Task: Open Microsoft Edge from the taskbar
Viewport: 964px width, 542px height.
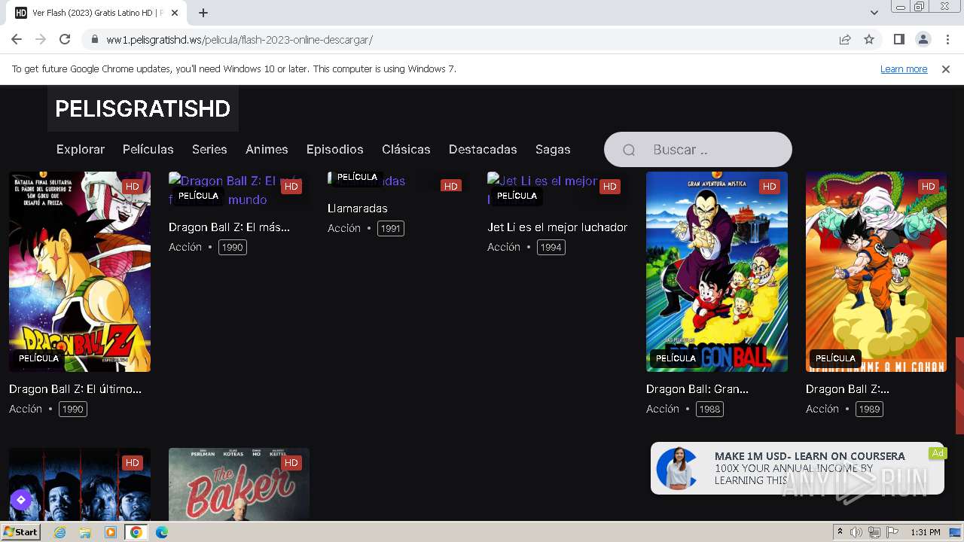Action: [x=162, y=532]
